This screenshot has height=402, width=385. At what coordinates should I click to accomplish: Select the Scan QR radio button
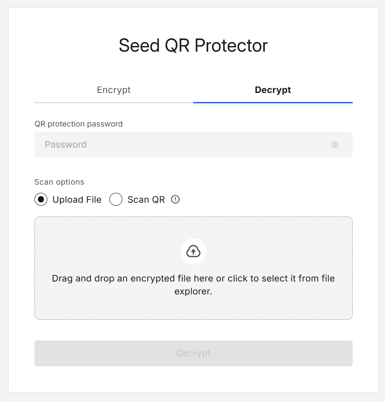(x=116, y=199)
